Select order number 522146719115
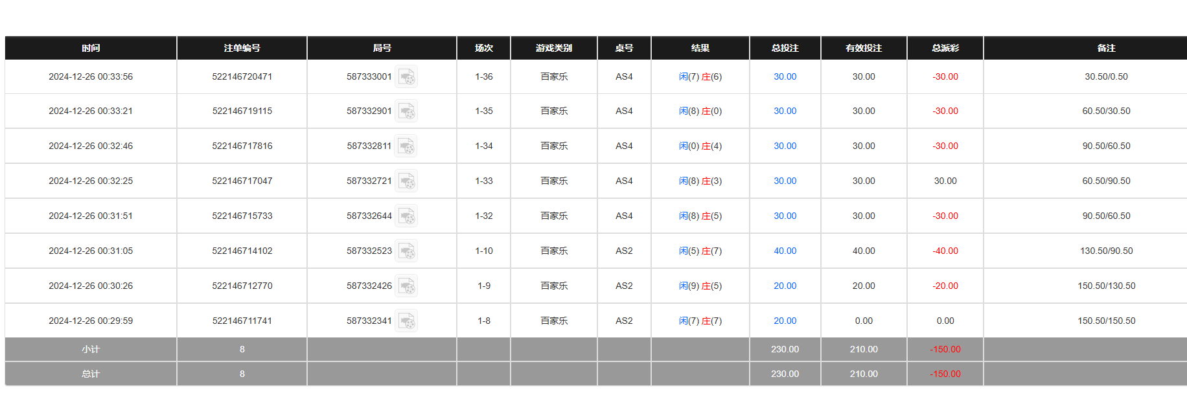Screen dimensions: 1187x410 click(x=242, y=111)
